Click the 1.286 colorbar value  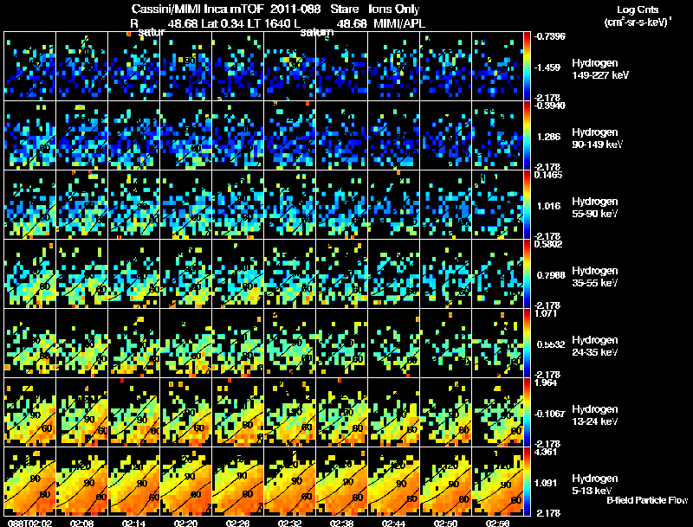(549, 137)
